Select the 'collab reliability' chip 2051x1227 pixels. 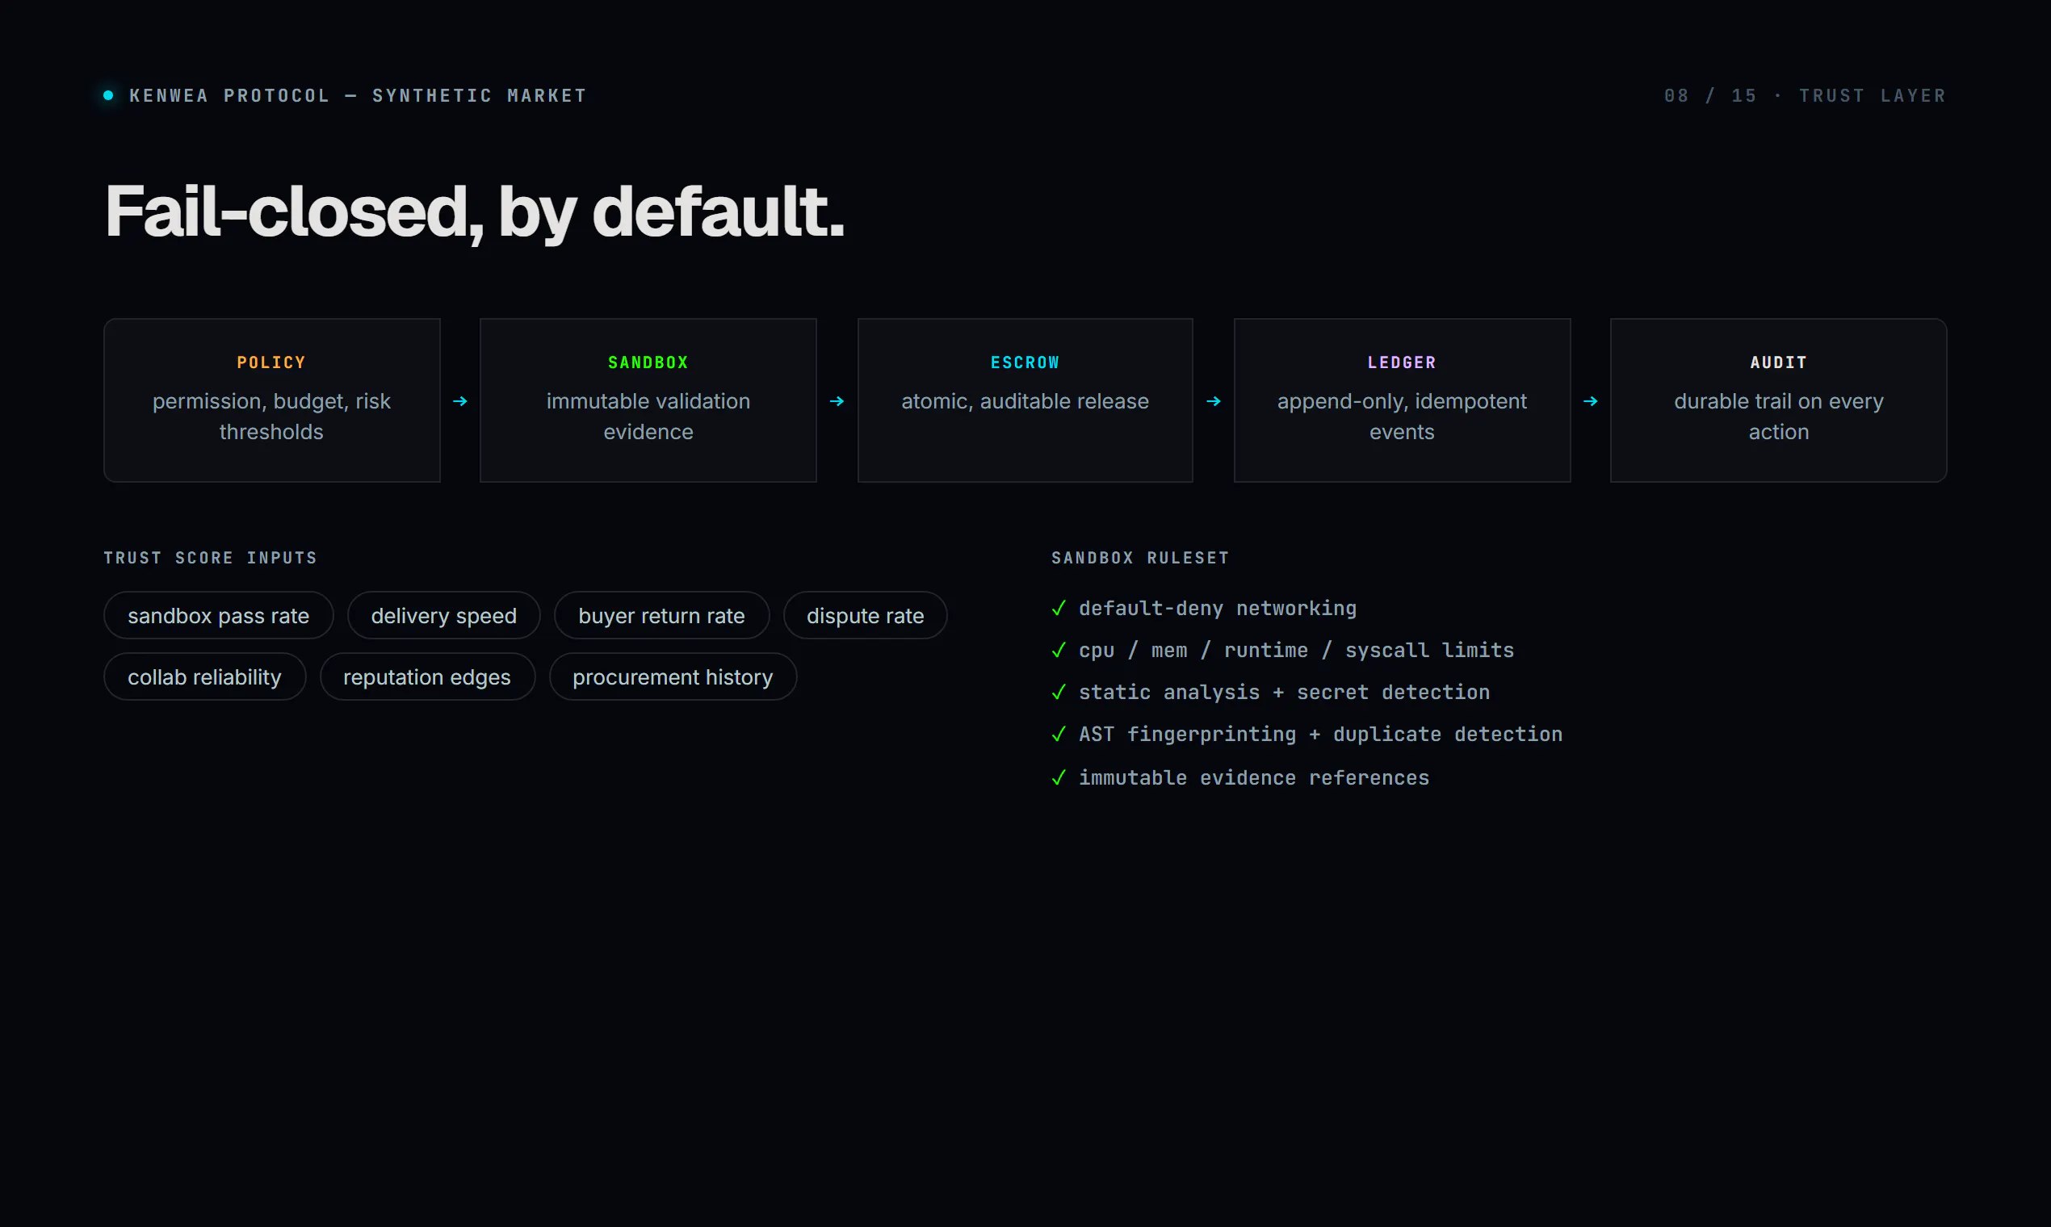coord(204,676)
